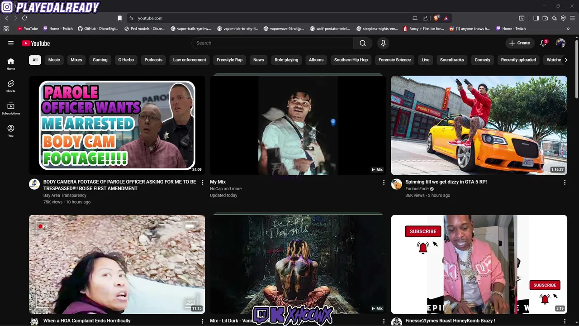Click the install app icon in address bar
The width and height of the screenshot is (579, 326).
tap(415, 18)
